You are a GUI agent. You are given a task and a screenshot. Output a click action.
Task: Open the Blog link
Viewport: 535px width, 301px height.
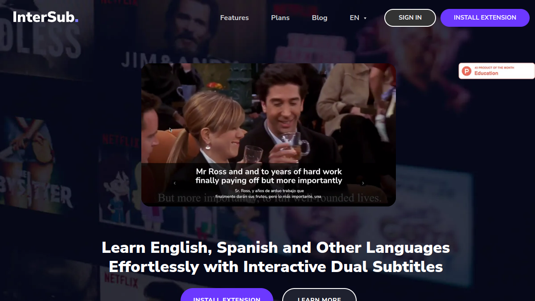(x=320, y=18)
